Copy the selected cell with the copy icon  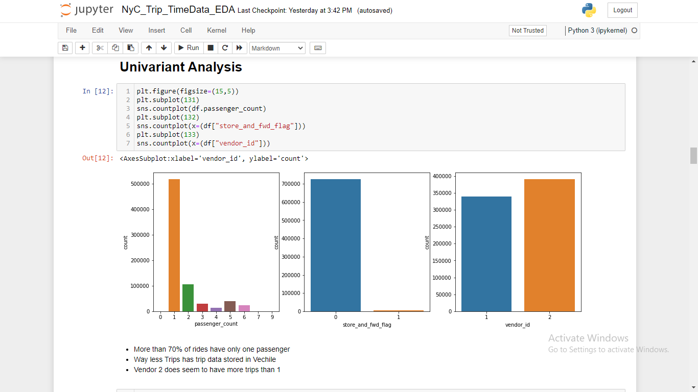pyautogui.click(x=115, y=47)
